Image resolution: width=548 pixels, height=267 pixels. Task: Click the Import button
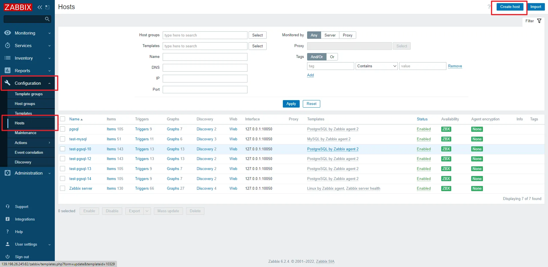(536, 7)
